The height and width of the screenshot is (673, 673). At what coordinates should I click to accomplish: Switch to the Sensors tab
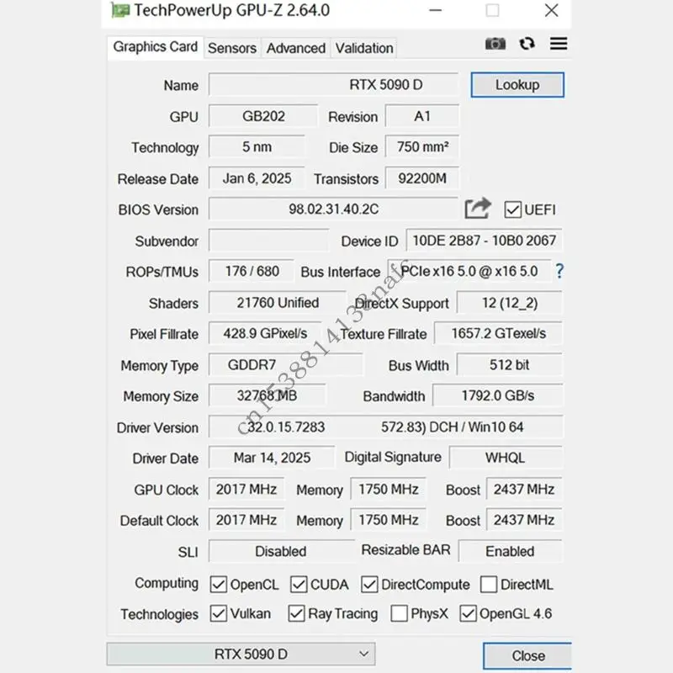pos(232,48)
